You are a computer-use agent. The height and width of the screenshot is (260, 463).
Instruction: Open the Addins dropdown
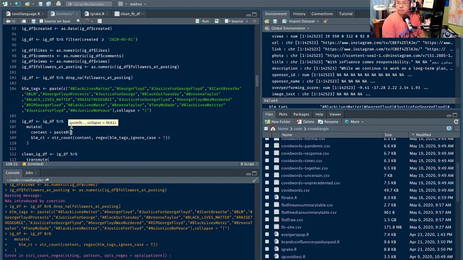tap(138, 4)
